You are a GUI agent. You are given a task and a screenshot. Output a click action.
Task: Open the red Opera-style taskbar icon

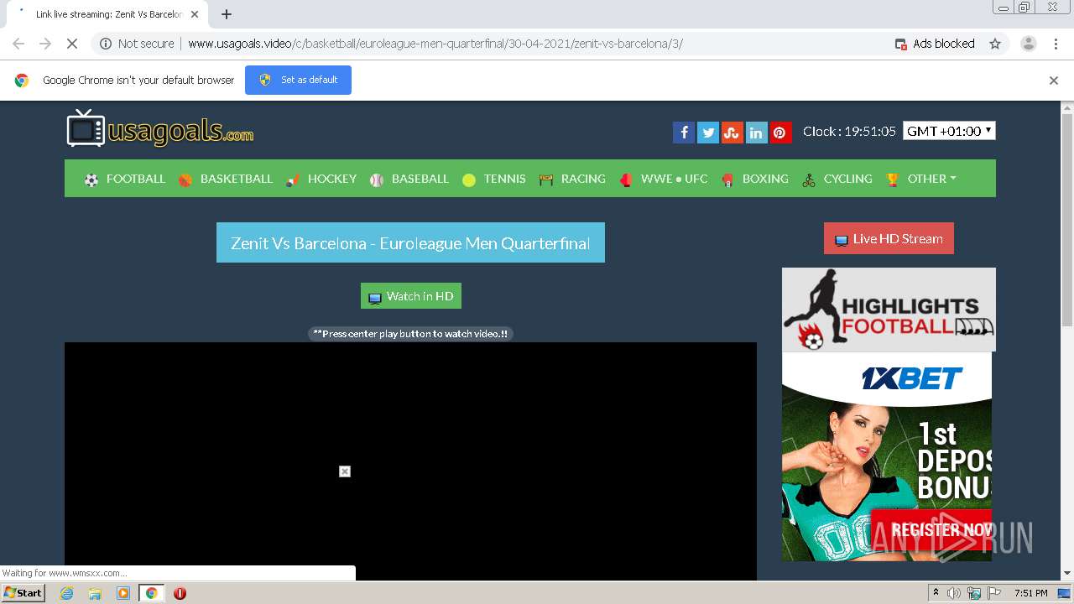tap(180, 593)
